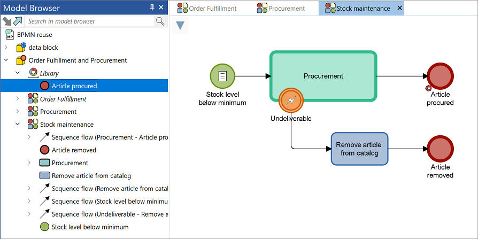The image size is (478, 239).
Task: Expand the data block tree node
Action: click(x=6, y=48)
